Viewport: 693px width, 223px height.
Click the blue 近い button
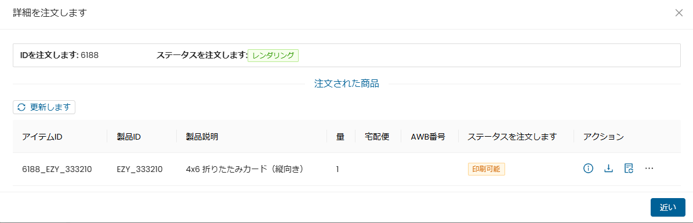pos(668,207)
